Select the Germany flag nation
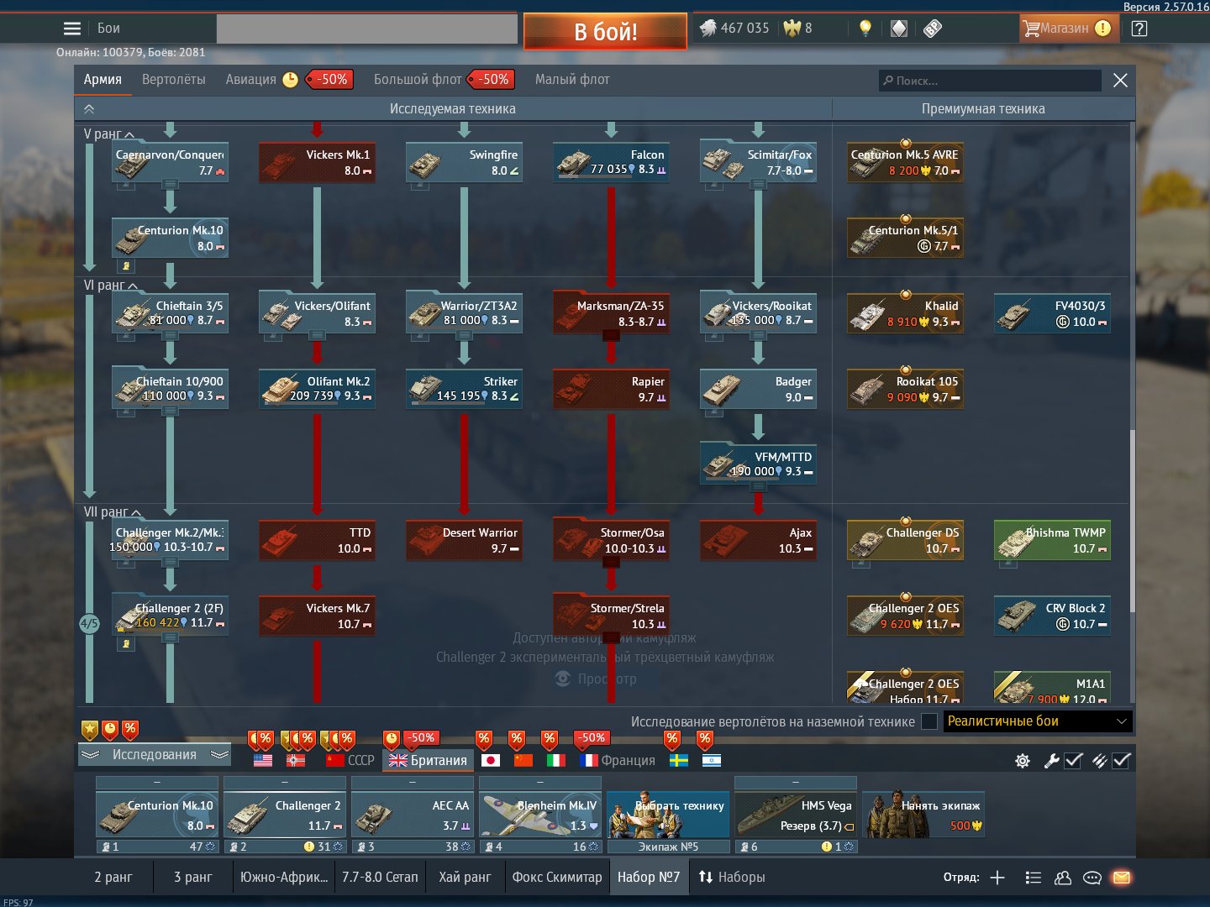The height and width of the screenshot is (907, 1210). coord(296,760)
